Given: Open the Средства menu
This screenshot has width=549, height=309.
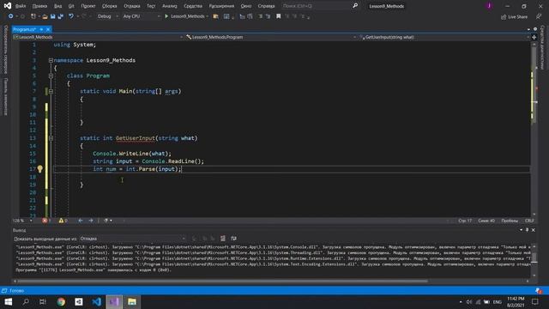Looking at the screenshot, I should [193, 6].
